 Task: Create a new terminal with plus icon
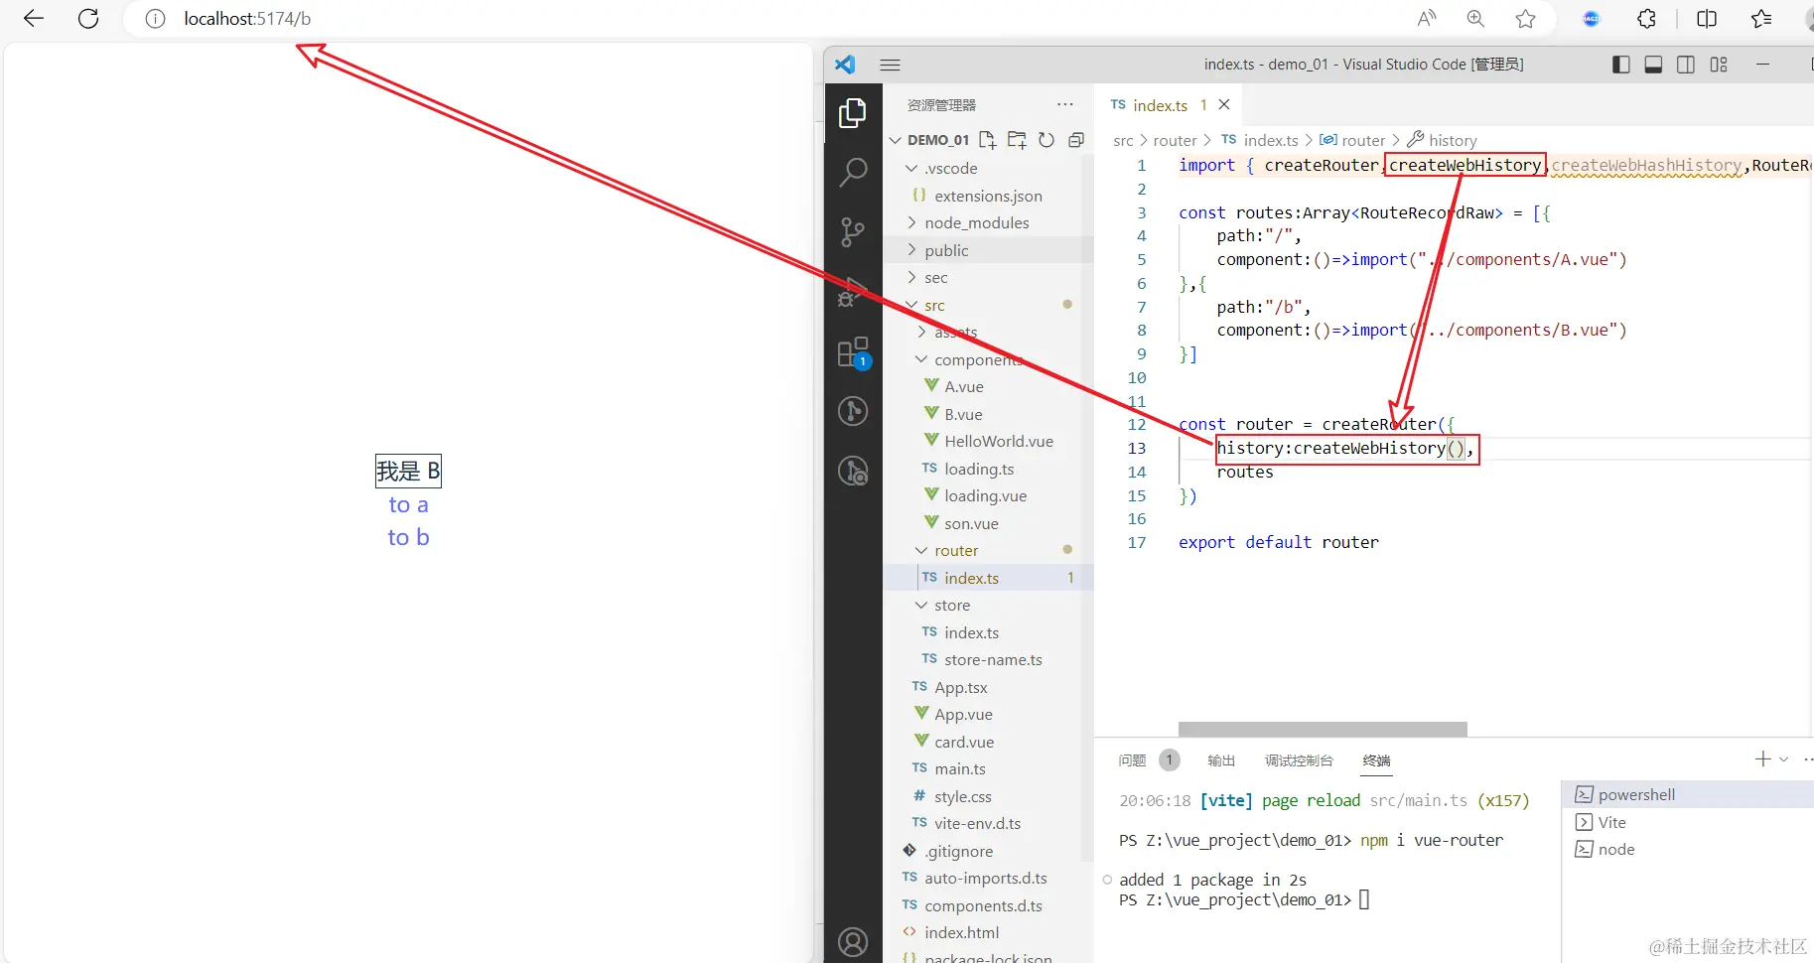[1762, 759]
